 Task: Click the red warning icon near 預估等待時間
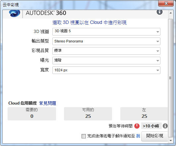click(137, 126)
